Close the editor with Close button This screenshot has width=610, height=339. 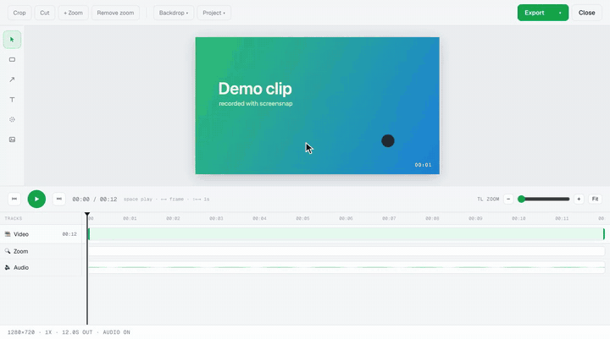click(x=586, y=13)
